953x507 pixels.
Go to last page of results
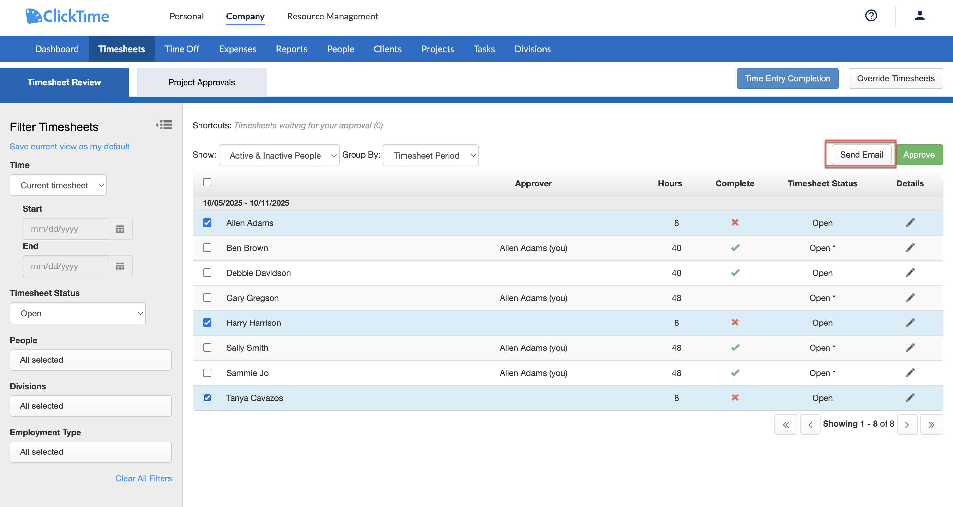click(931, 425)
